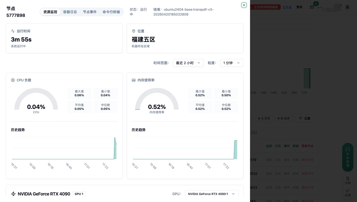This screenshot has height=202, width=357.
Task: Open 平台咨询 headset support button
Action: tap(348, 157)
